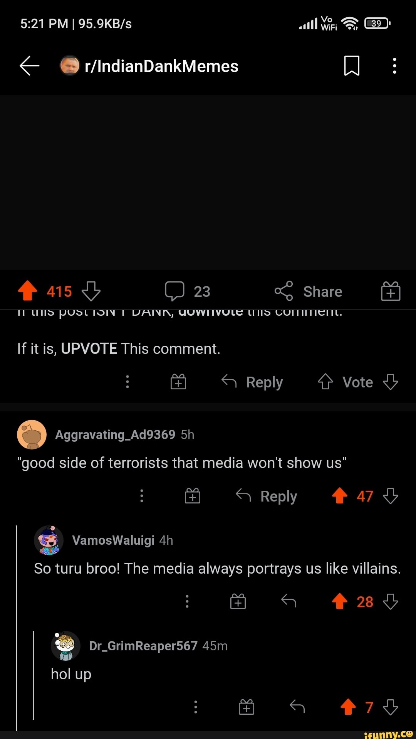Downvote the post next to 415
Viewport: 416px width, 739px height.
coord(91,291)
